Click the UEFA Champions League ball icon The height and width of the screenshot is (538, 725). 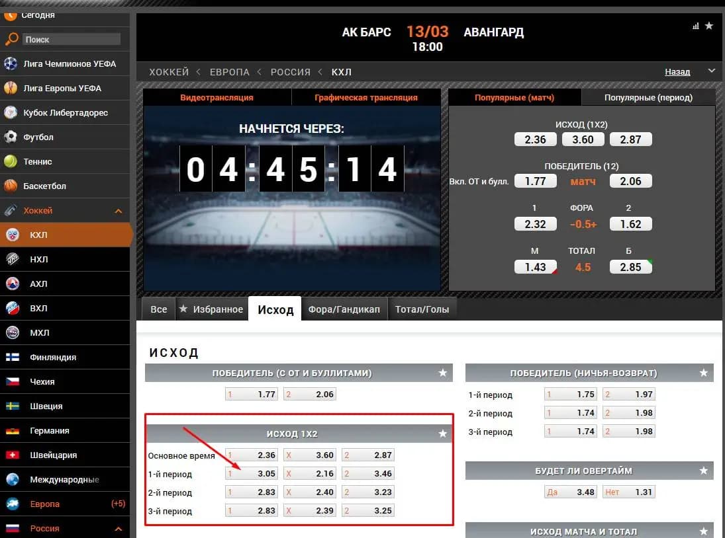point(11,63)
